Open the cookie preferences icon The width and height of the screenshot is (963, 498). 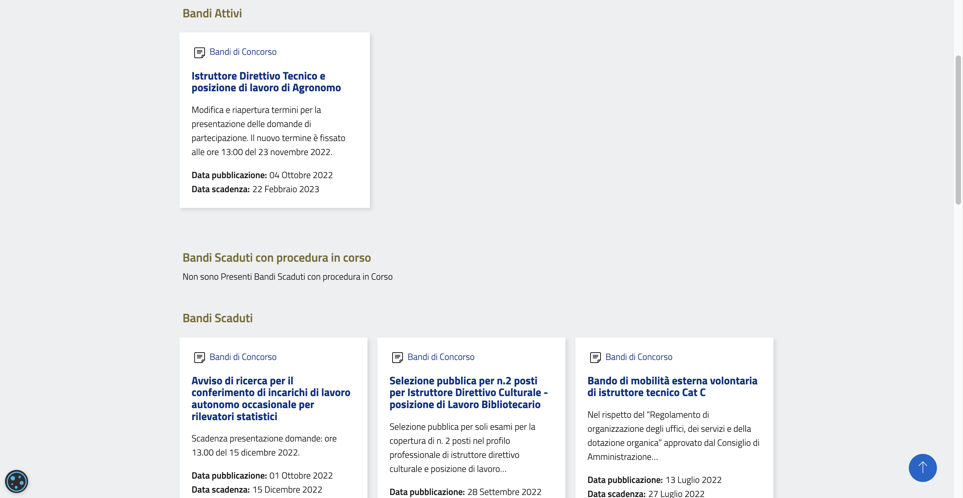point(16,481)
